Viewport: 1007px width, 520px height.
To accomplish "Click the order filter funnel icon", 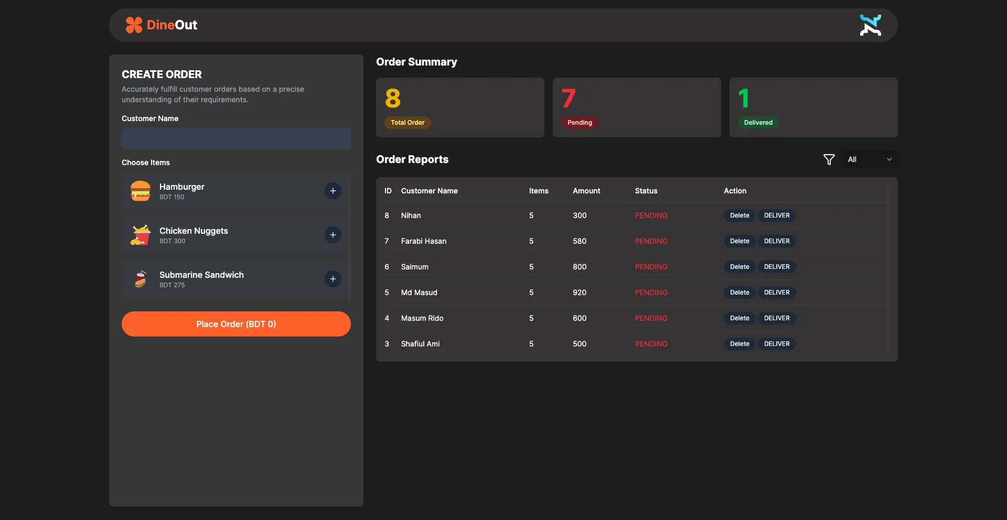I will pos(829,159).
